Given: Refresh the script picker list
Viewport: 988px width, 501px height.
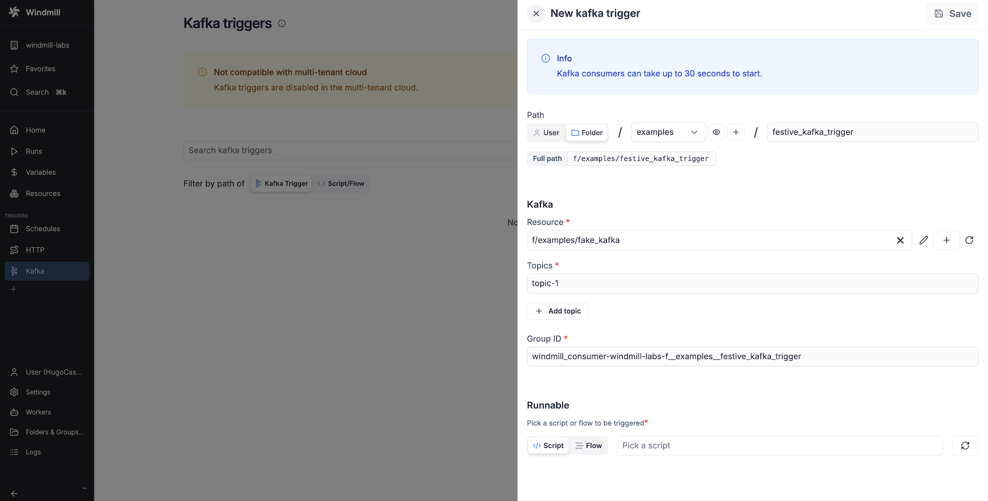Looking at the screenshot, I should [x=965, y=445].
